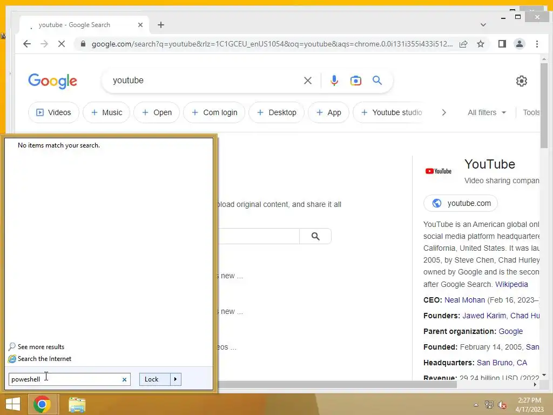Open File Explorer from the taskbar
553x415 pixels.
[x=77, y=404]
